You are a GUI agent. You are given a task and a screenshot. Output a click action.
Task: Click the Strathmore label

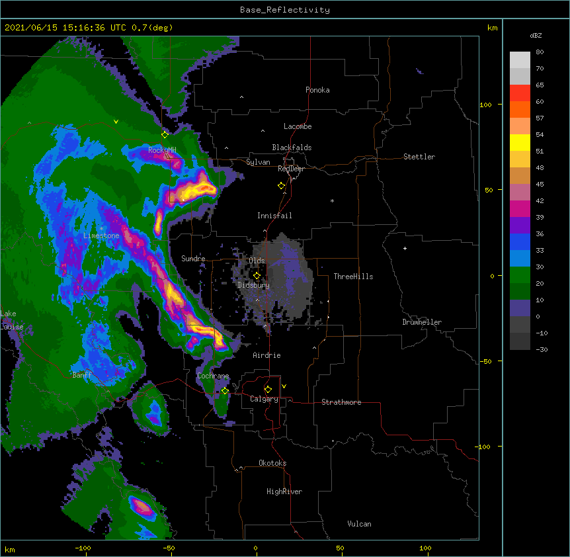(x=341, y=402)
